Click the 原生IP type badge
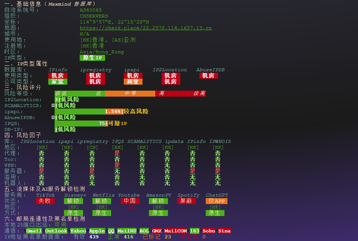 [x=92, y=58]
